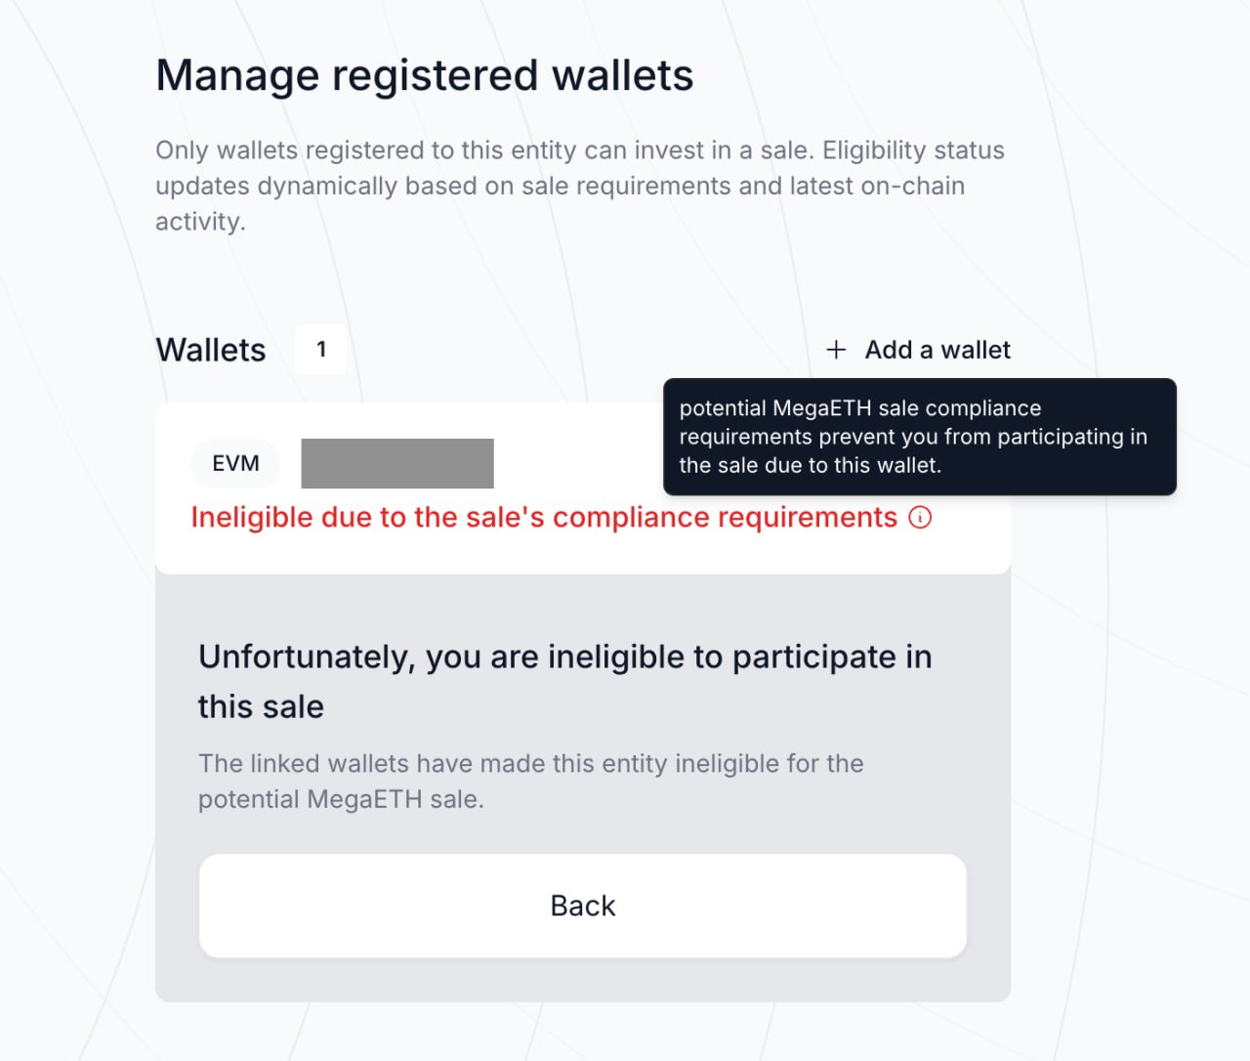Click the greyed-out redacted wallet address
1250x1061 pixels.
click(397, 463)
